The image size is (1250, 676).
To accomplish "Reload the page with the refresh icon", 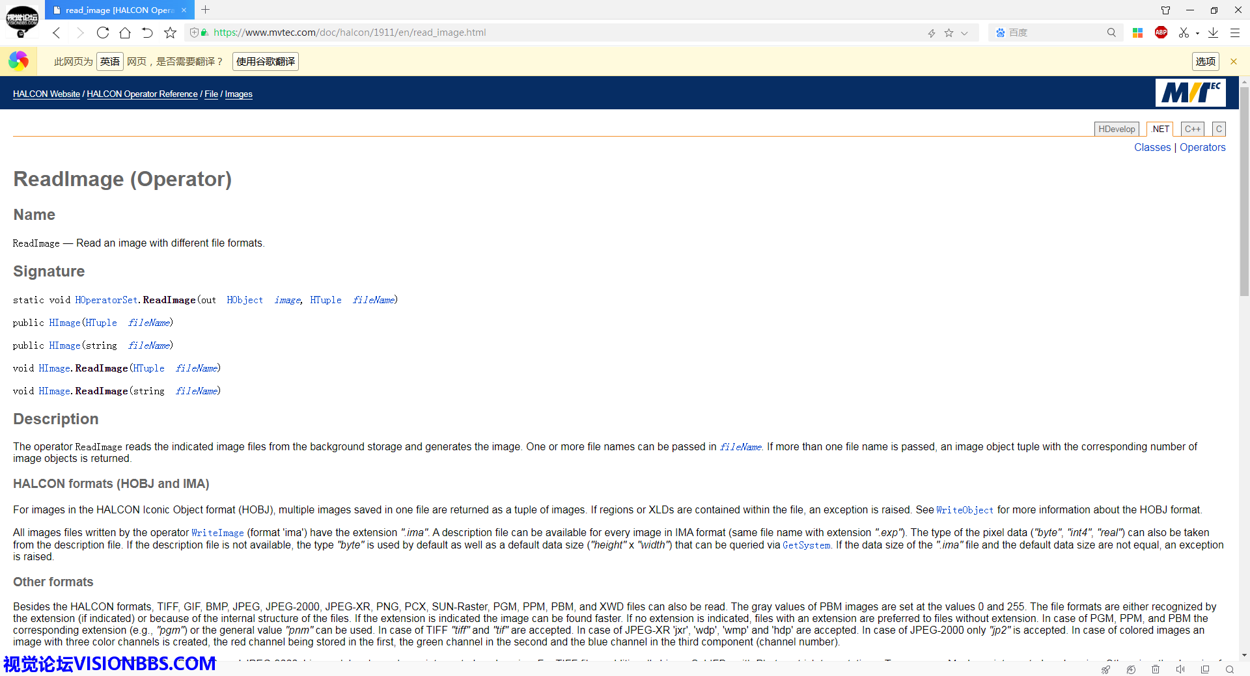I will coord(103,33).
